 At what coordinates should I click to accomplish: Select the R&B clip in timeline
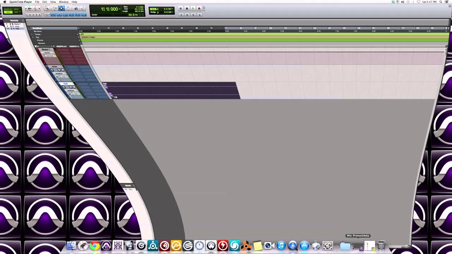tap(171, 90)
